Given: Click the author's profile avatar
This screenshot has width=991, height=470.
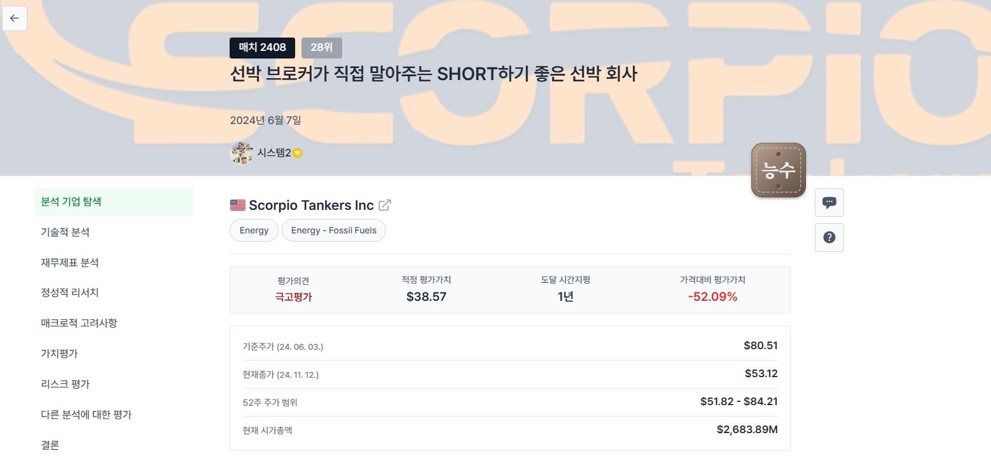Looking at the screenshot, I should click(x=242, y=153).
